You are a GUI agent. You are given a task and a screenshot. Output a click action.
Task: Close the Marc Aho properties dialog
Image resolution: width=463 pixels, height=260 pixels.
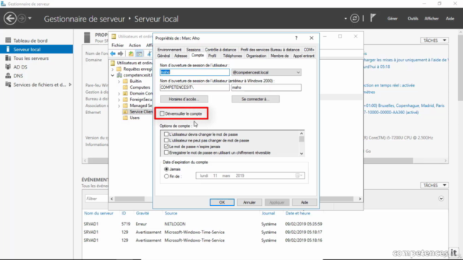pos(312,38)
